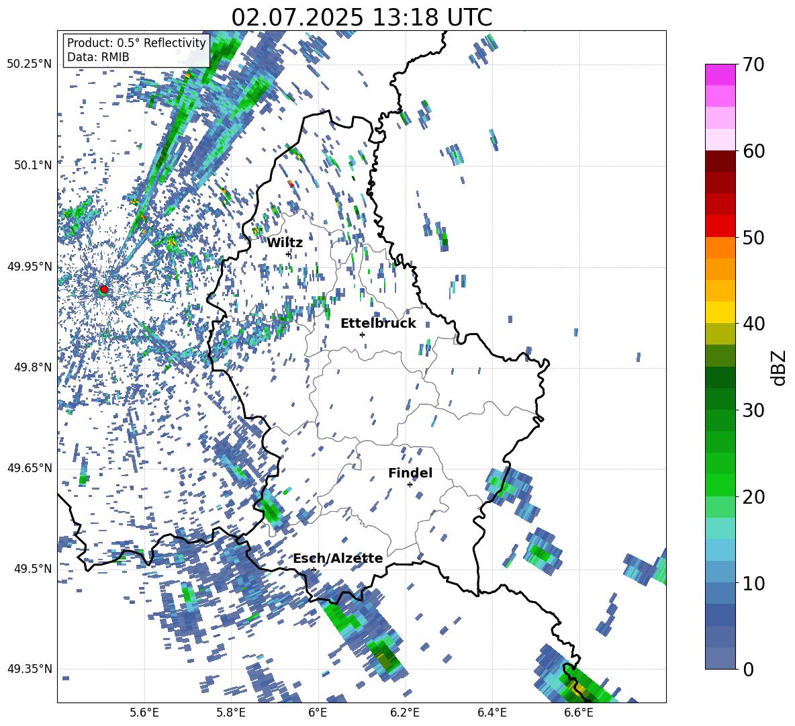The width and height of the screenshot is (795, 726).
Task: Click the dBZ colorbar axis label
Action: [780, 367]
